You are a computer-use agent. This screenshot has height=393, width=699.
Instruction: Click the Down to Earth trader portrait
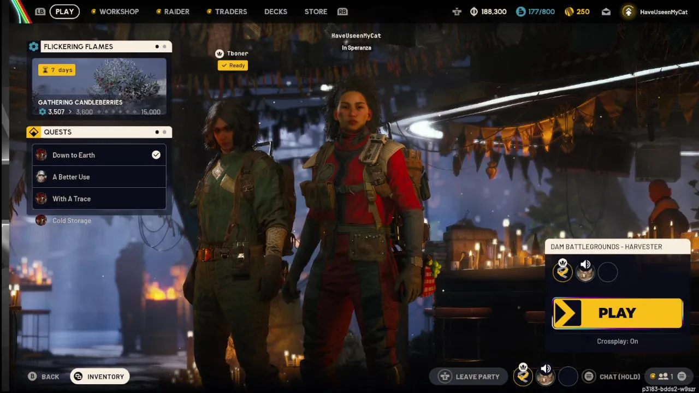(42, 155)
